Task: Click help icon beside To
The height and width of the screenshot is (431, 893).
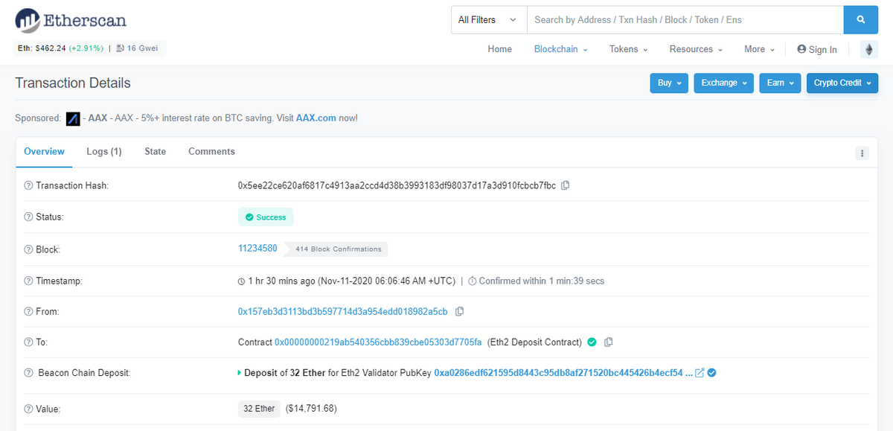Action: pyautogui.click(x=28, y=342)
